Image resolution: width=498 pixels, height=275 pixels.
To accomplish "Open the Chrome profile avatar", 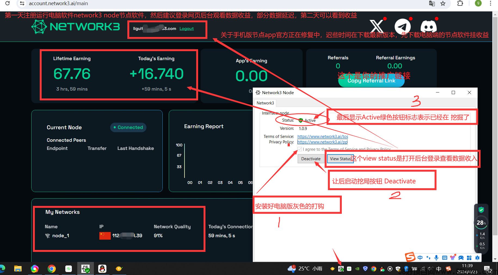I will click(x=478, y=3).
